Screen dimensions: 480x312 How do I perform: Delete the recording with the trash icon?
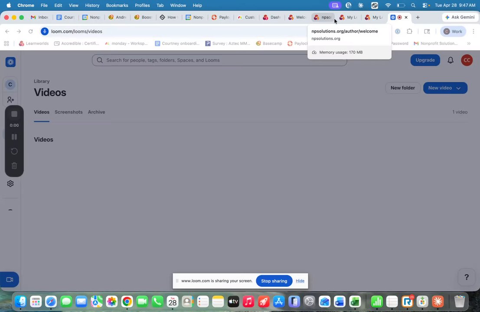14,166
